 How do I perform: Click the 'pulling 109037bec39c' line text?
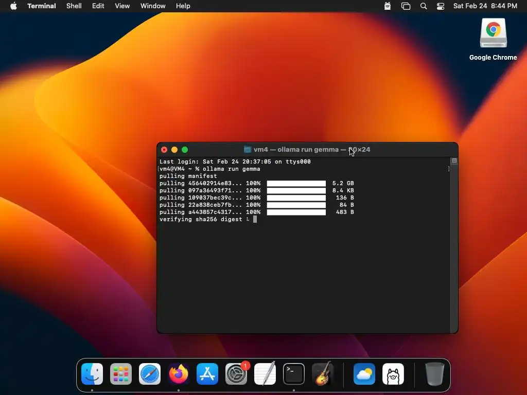[201, 198]
